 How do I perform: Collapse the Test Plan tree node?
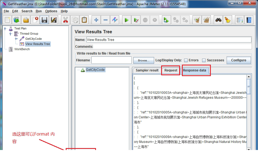5,29
